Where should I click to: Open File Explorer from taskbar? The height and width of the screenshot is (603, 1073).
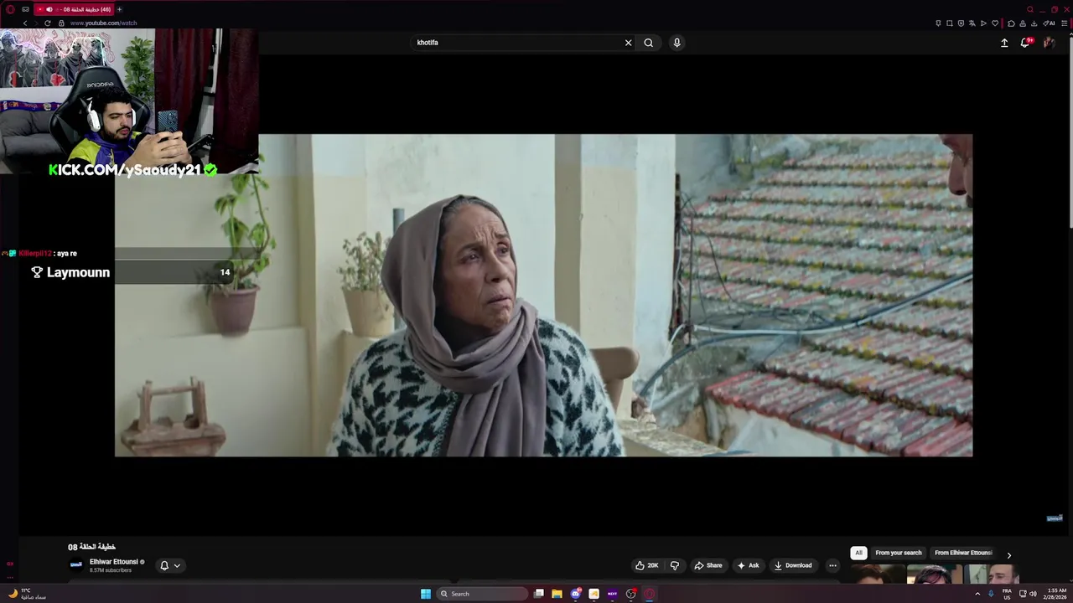[557, 594]
